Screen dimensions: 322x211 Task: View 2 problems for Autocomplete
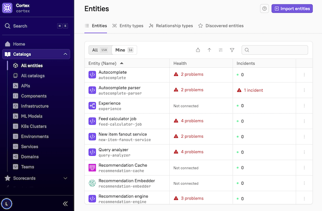[189, 74]
